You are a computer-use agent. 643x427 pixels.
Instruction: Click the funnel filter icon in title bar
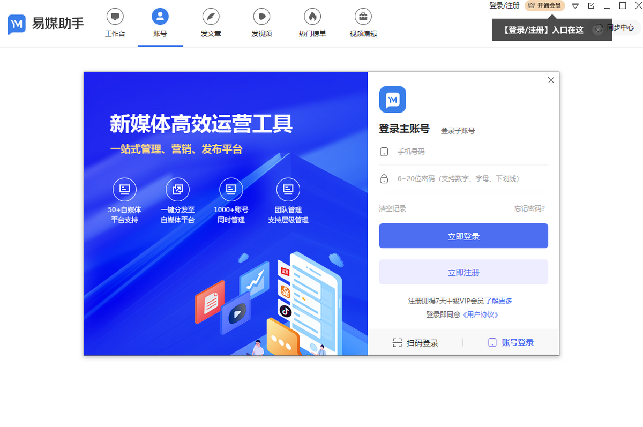click(575, 6)
